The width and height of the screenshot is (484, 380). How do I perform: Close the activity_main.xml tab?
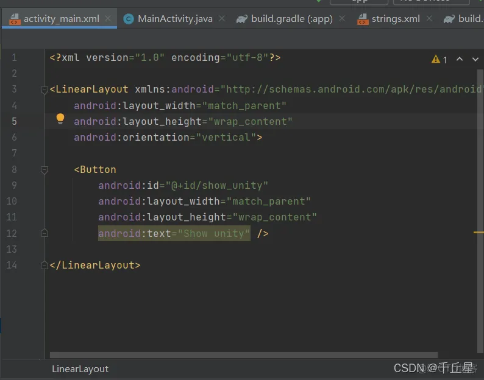(x=108, y=18)
